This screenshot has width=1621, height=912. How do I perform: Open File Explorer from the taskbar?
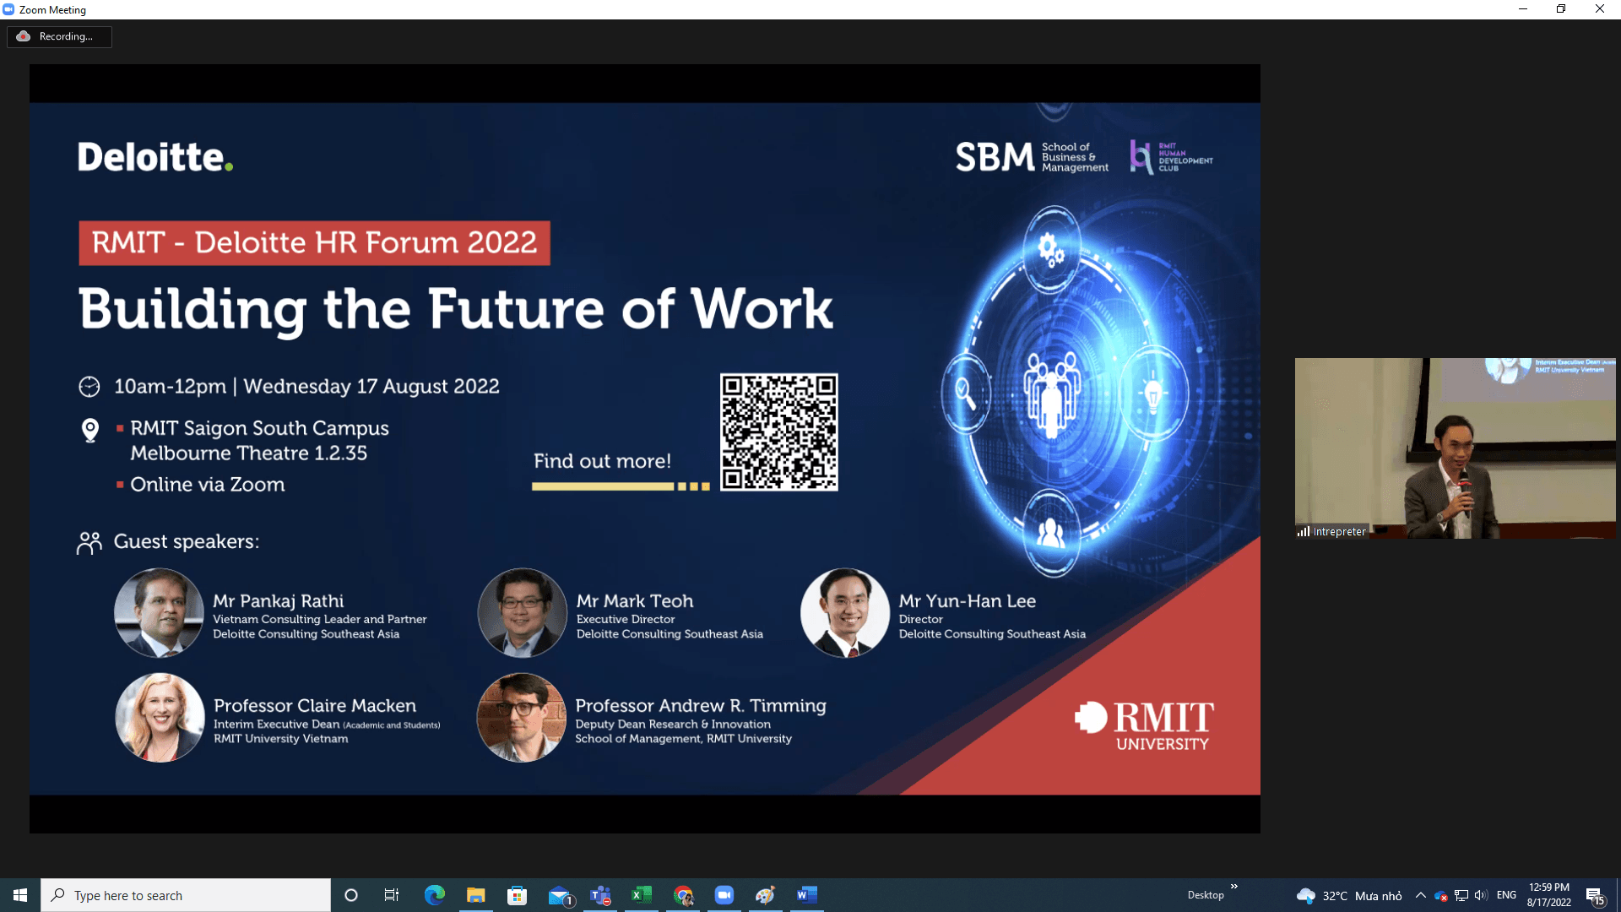pyautogui.click(x=476, y=895)
